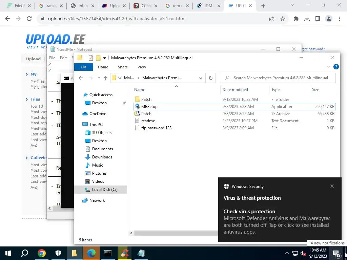The width and height of the screenshot is (347, 260).
Task: Bookmark this page with star icon
Action: click(x=283, y=19)
